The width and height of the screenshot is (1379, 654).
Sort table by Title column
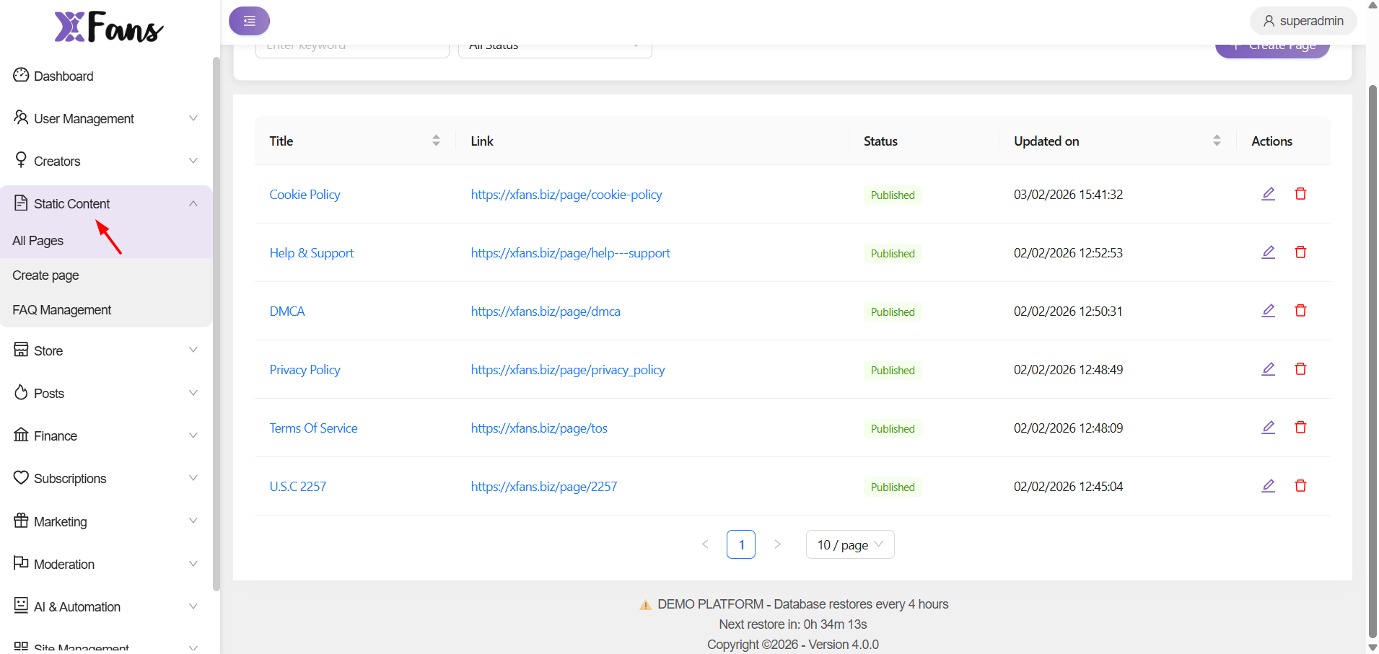click(x=436, y=141)
